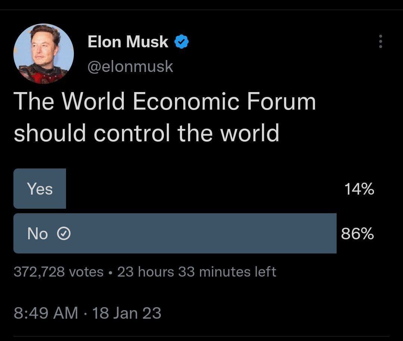Click the 372,728 votes count
This screenshot has height=341, width=403.
coord(59,272)
